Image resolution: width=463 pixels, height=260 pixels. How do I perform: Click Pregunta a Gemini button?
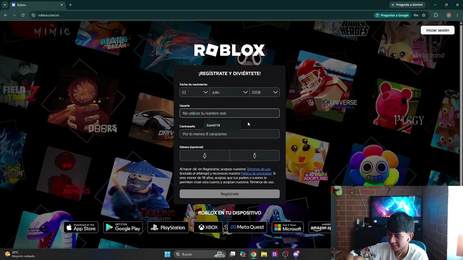(x=407, y=5)
